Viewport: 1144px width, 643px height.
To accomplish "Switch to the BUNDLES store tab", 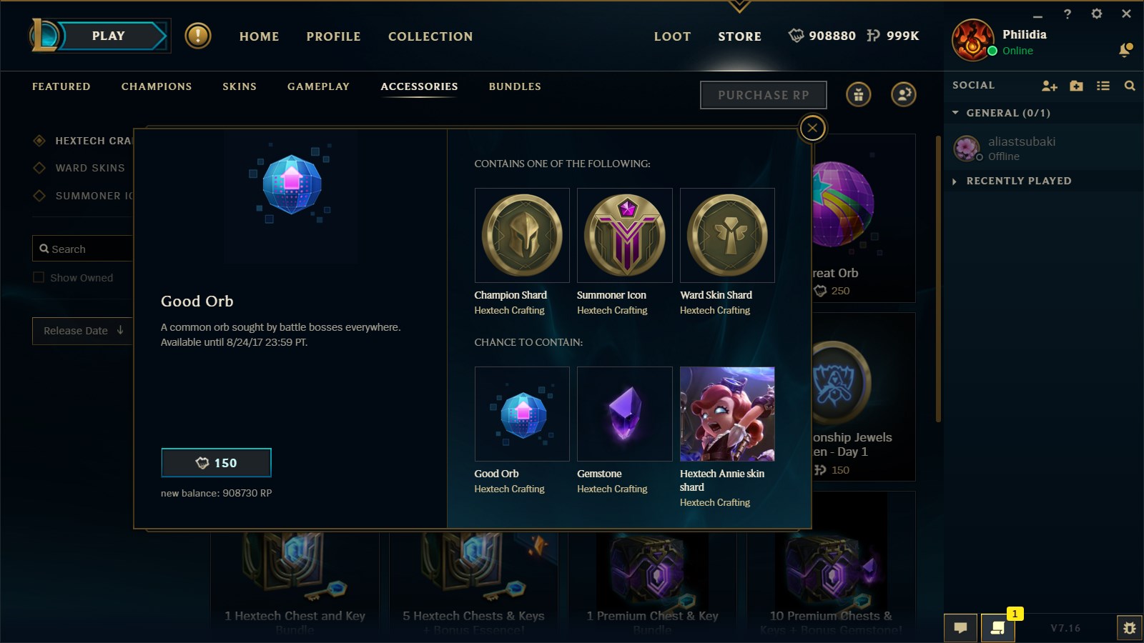I will tap(515, 86).
